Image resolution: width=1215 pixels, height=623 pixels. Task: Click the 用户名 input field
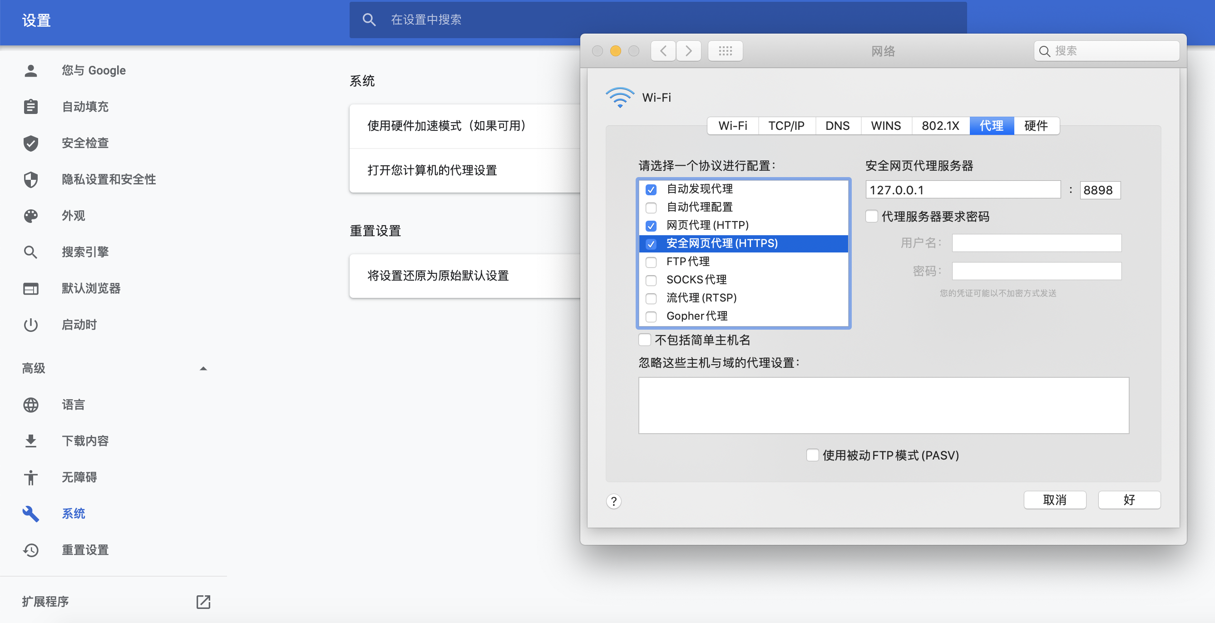[x=1037, y=243]
